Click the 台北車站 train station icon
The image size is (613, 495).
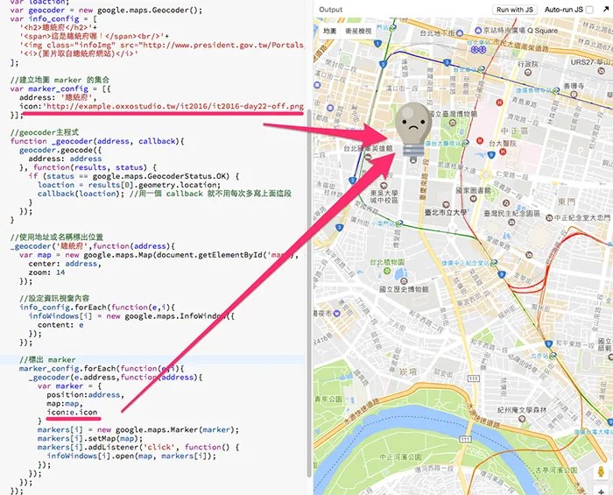[x=478, y=50]
